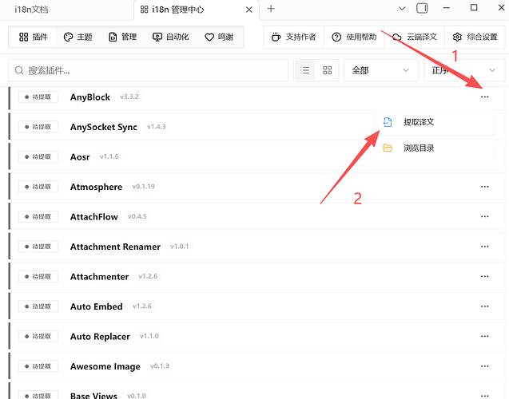This screenshot has height=399, width=509.
Task: Click the gear icon for 综合设置
Action: (x=457, y=37)
